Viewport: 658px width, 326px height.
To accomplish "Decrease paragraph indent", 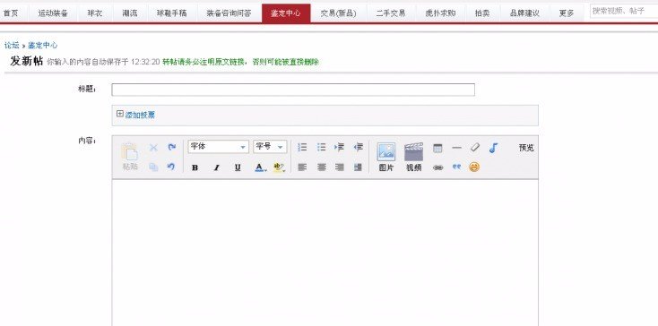I will point(358,147).
